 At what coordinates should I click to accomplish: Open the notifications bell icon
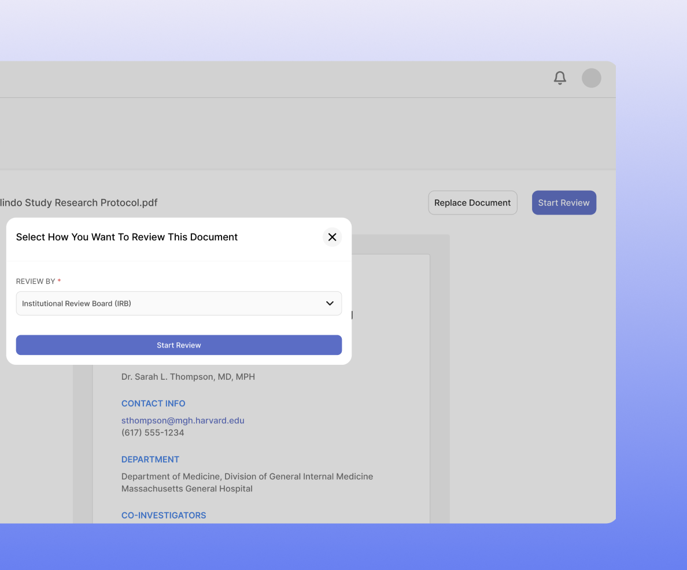pos(559,78)
